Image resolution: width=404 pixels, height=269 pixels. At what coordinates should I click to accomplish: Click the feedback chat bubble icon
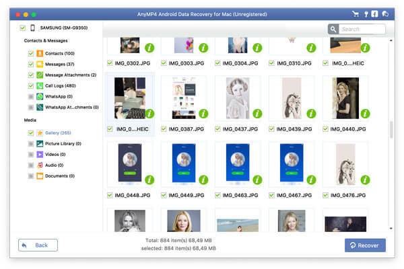(x=384, y=13)
